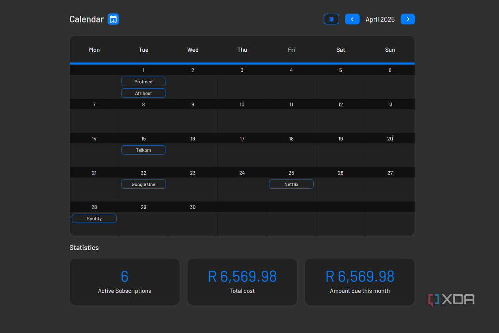Select the Mon column header

click(94, 50)
